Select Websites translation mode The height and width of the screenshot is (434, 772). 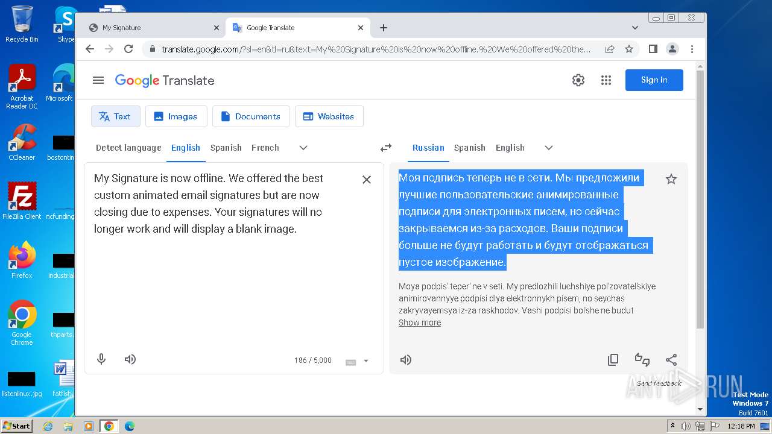(x=329, y=116)
